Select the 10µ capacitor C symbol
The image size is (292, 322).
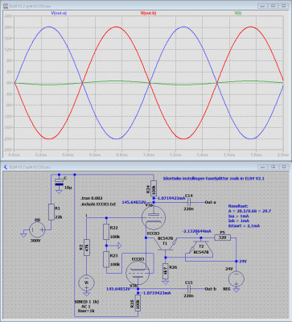(x=60, y=183)
